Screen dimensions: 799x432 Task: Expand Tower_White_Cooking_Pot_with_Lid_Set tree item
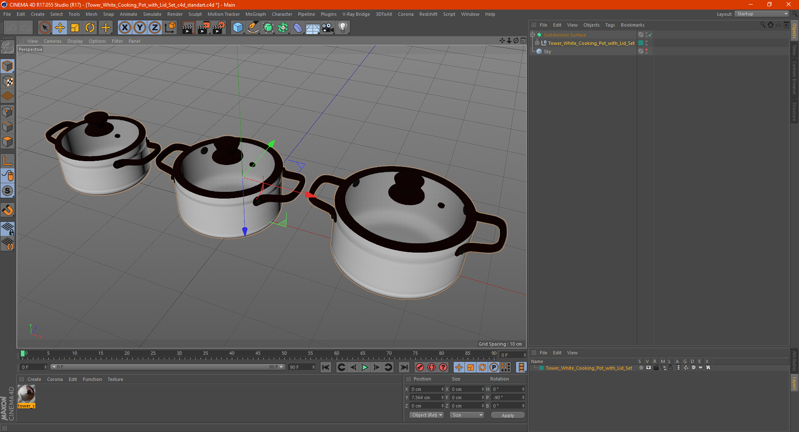pyautogui.click(x=537, y=43)
